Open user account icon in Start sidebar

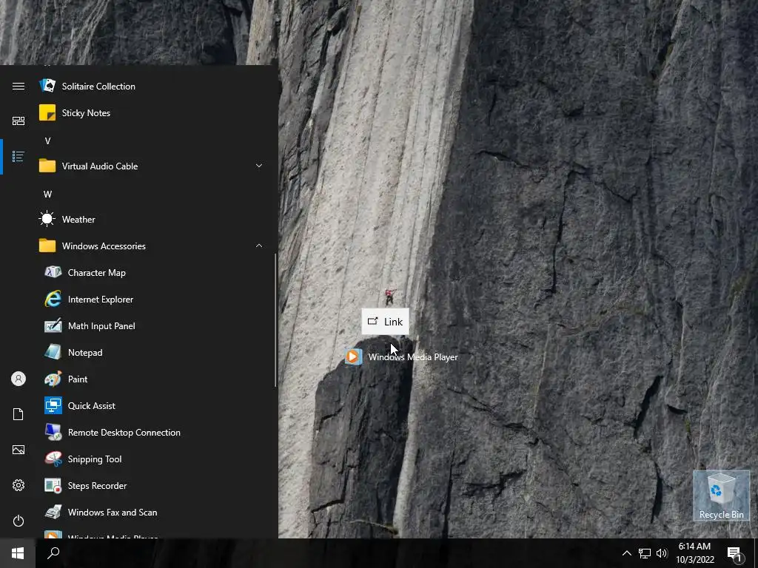pyautogui.click(x=19, y=379)
